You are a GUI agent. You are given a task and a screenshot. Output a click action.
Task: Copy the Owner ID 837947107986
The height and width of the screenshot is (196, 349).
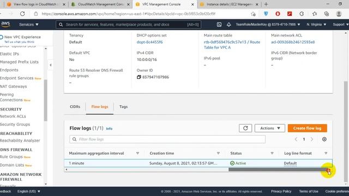pyautogui.click(x=139, y=77)
